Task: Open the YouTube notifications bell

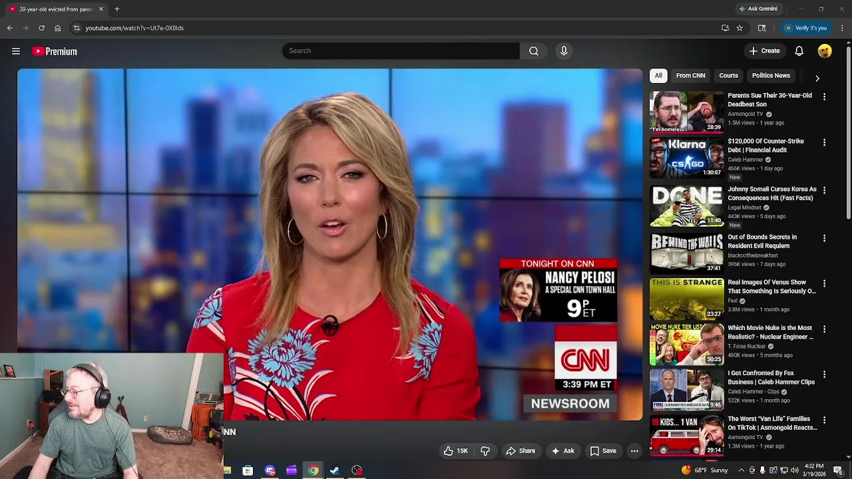Action: (x=799, y=51)
